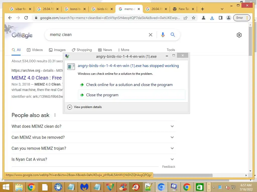Viewport: 257px width, 192px height.
Task: Click the crashed angry-birds program taskbar icon
Action: pos(174,187)
